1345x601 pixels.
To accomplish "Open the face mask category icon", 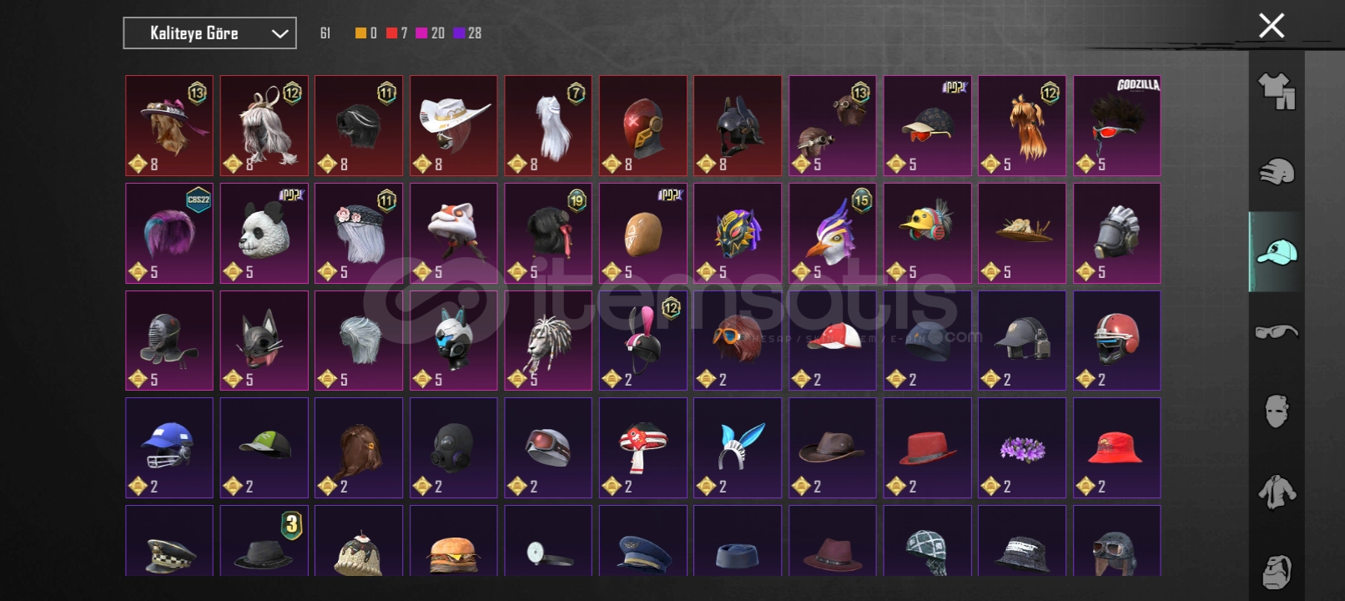I will [x=1277, y=412].
